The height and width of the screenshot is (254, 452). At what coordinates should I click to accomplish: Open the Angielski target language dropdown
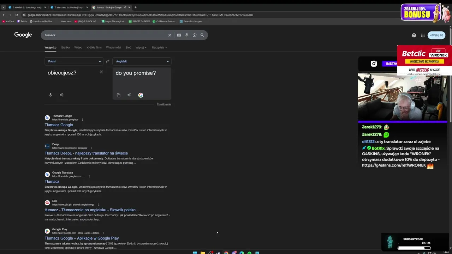[142, 61]
